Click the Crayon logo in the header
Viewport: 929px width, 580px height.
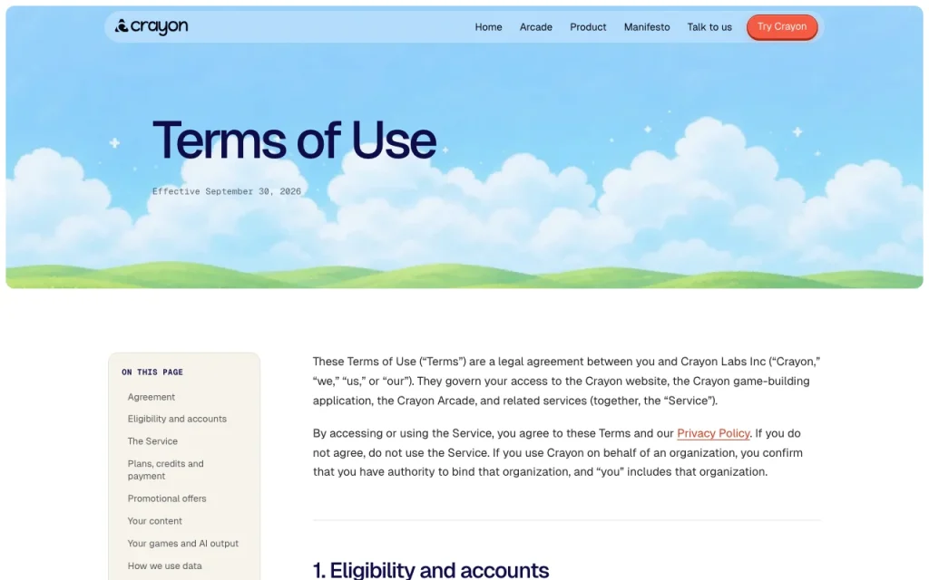pyautogui.click(x=152, y=26)
